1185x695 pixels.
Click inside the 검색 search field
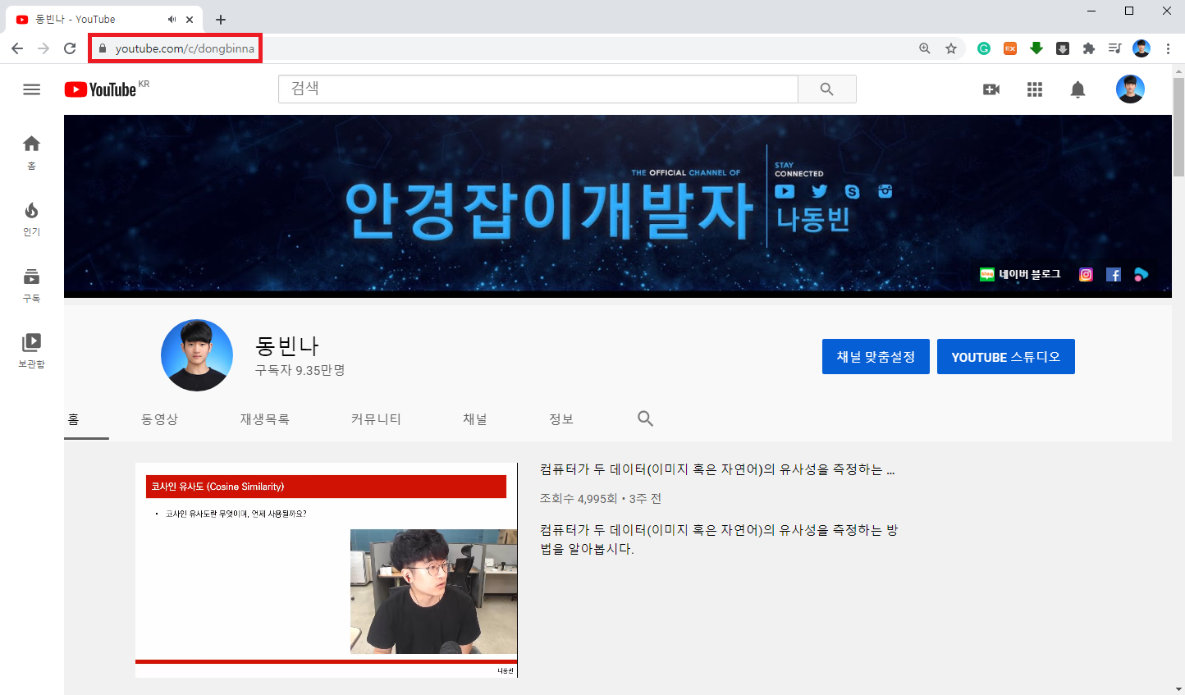click(x=538, y=89)
